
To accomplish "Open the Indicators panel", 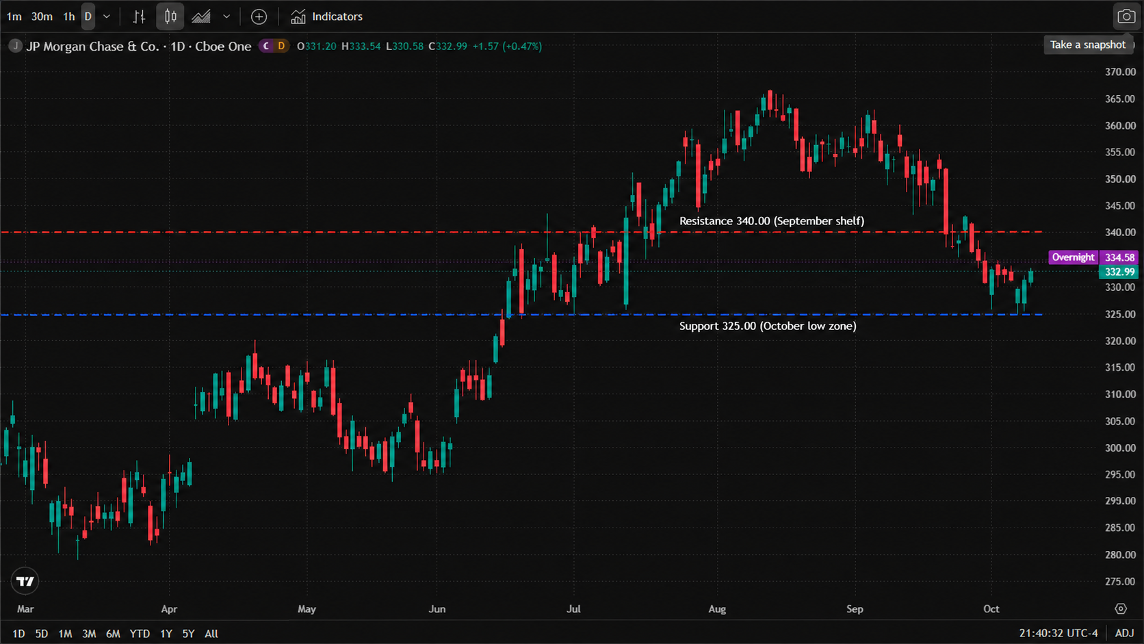I will point(327,16).
